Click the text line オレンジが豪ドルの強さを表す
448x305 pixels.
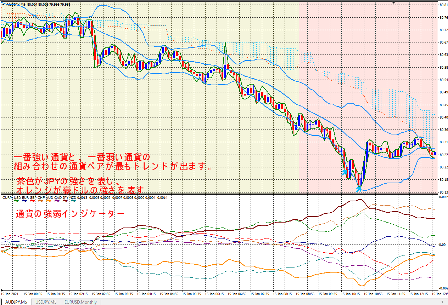point(80,190)
